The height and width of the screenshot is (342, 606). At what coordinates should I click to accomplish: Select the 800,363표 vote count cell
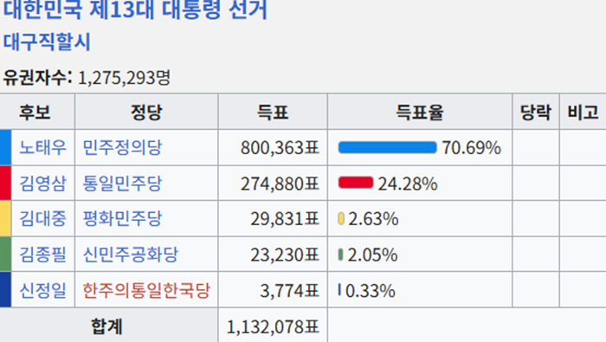coord(273,147)
